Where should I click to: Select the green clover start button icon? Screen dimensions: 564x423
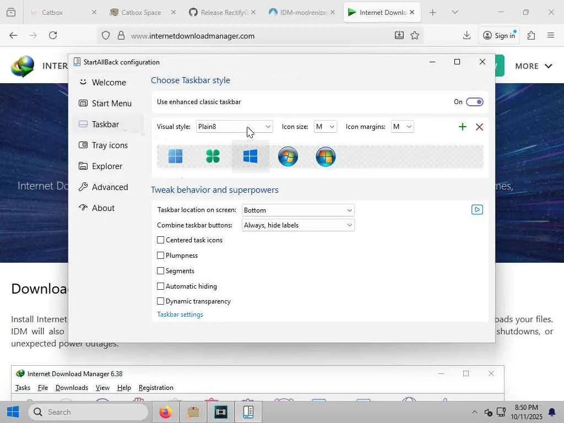(213, 156)
